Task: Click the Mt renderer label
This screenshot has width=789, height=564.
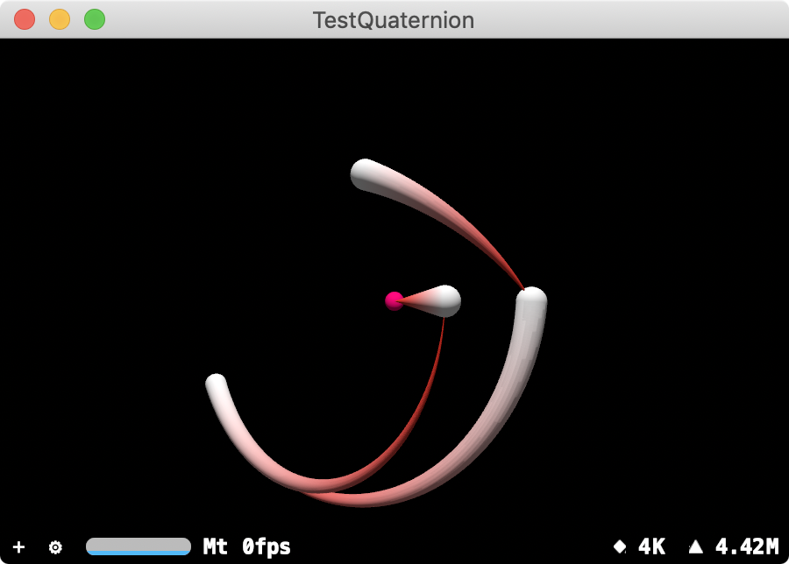Action: 216,546
